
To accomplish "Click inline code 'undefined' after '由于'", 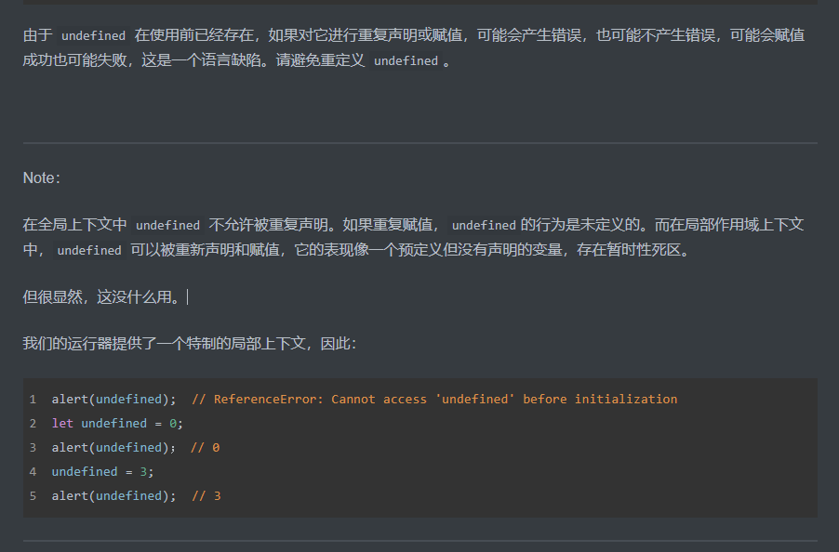I will click(x=94, y=36).
